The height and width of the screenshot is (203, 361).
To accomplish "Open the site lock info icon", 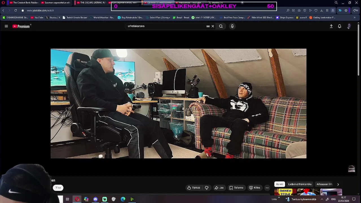I will click(x=23, y=10).
